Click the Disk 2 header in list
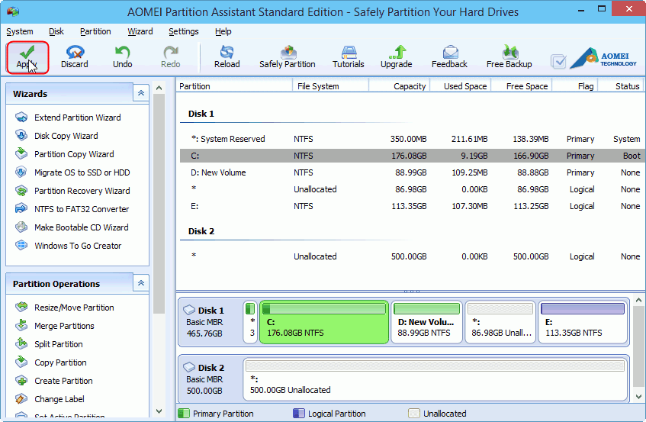This screenshot has height=422, width=646. [x=201, y=231]
